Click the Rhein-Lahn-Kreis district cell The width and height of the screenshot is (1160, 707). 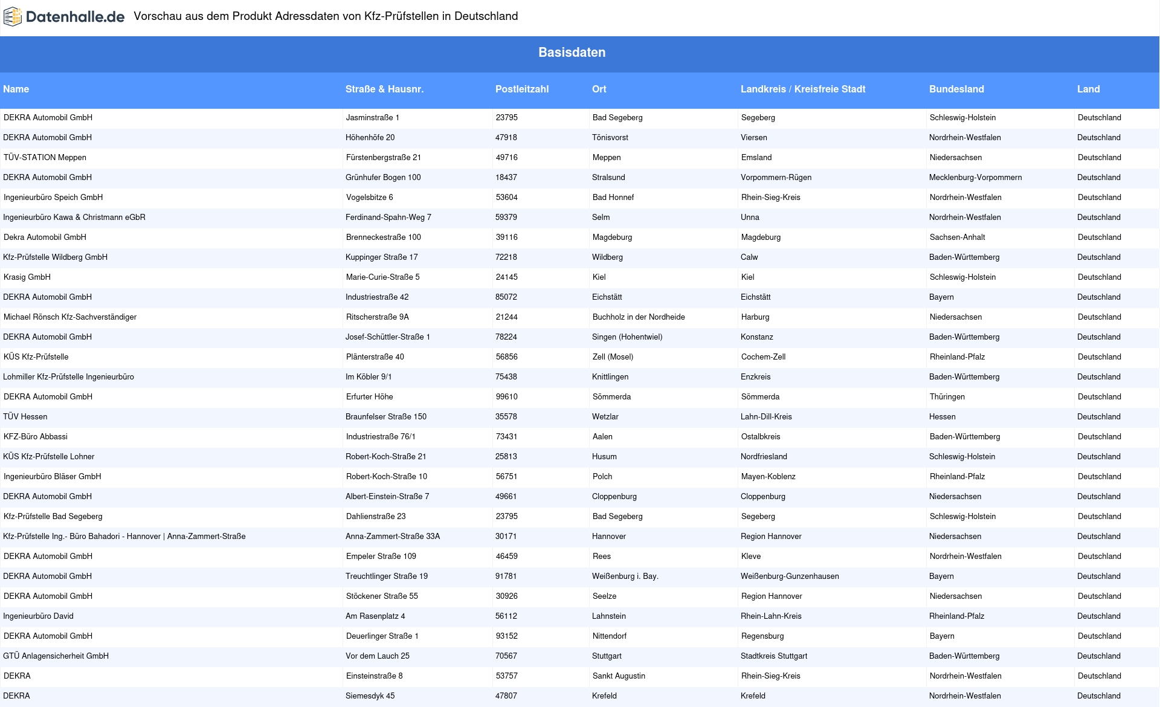click(x=771, y=616)
